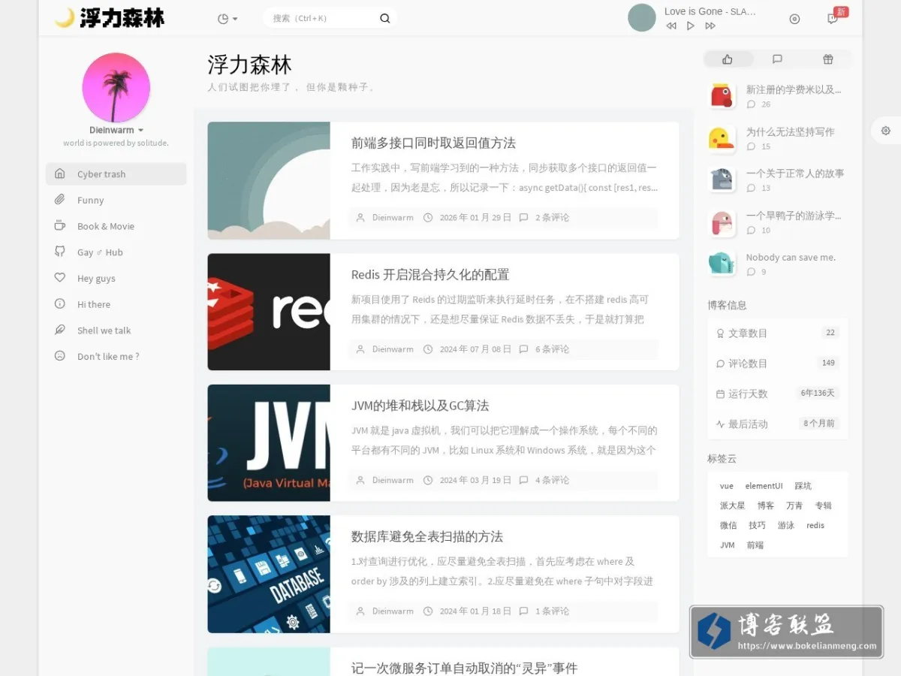Open the 派大星 tag
Image resolution: width=901 pixels, height=676 pixels.
tap(733, 505)
